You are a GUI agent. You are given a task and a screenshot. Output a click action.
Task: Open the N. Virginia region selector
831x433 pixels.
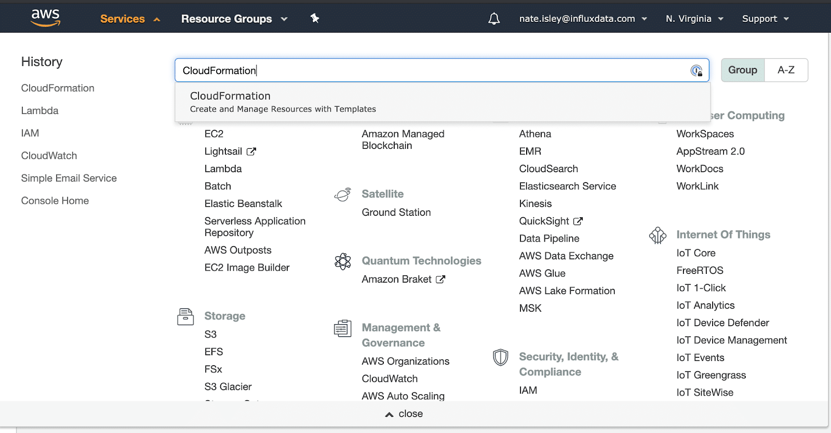(x=694, y=19)
